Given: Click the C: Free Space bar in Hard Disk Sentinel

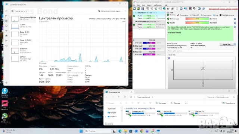Looking at the screenshot, I should [x=149, y=43].
